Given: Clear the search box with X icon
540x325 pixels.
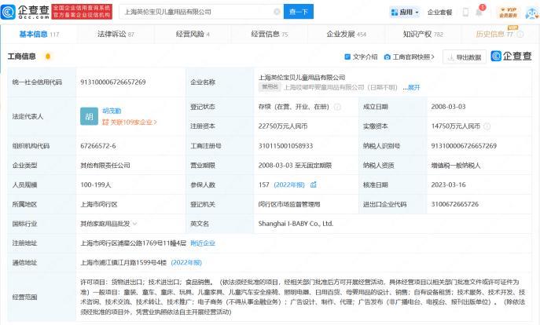Looking at the screenshot, I should pyautogui.click(x=277, y=13).
